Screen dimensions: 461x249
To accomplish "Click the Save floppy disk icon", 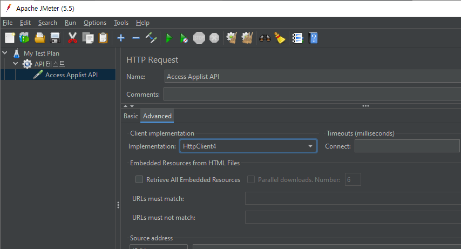I will 55,38.
